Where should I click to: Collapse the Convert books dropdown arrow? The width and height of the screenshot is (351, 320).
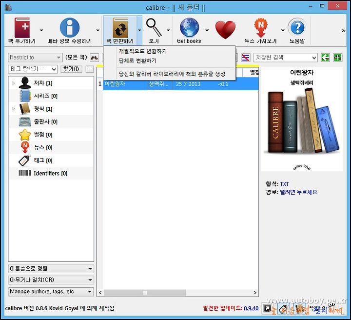[x=139, y=30]
